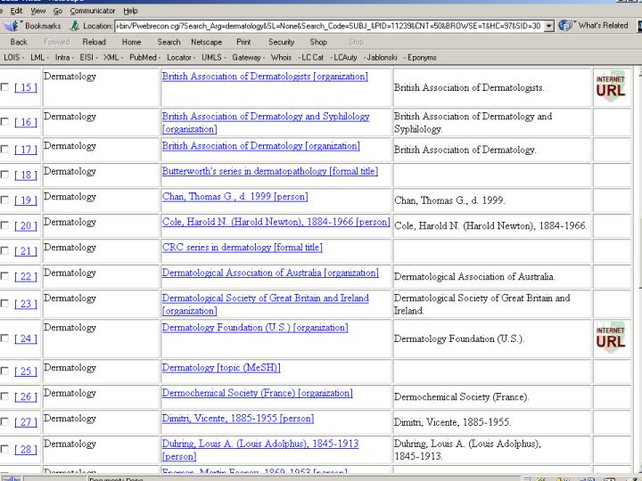Open Dermatology [topic (MeSH)] link
This screenshot has height=481, width=642.
[x=220, y=367]
